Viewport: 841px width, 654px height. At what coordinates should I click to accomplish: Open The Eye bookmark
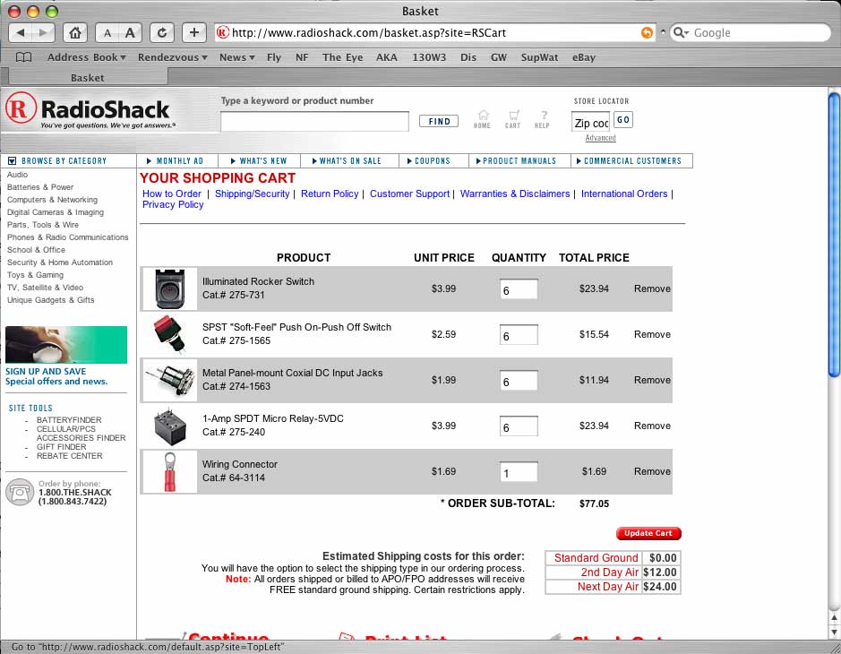pyautogui.click(x=343, y=57)
